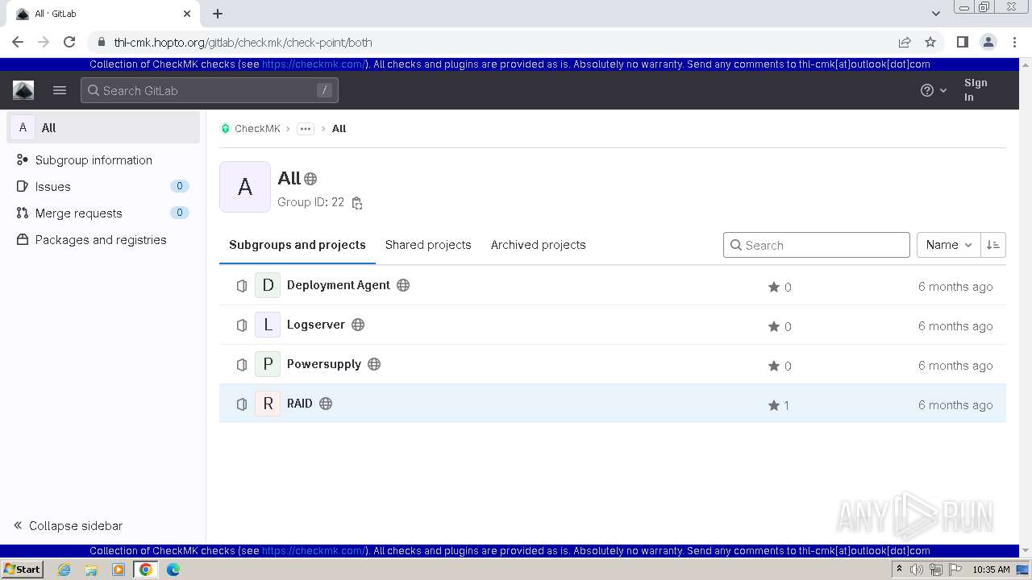This screenshot has width=1032, height=580.
Task: Show hidden tray icons
Action: 899,570
